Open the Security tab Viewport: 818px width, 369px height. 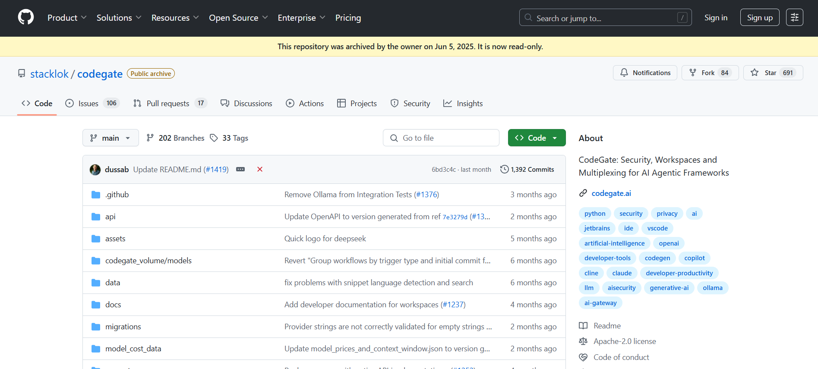(410, 103)
